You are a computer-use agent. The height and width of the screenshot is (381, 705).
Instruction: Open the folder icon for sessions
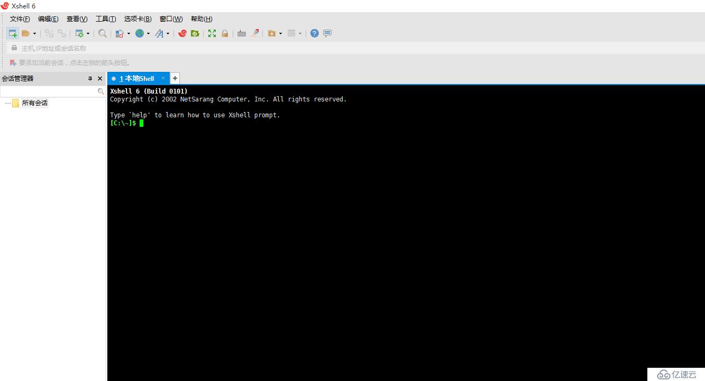click(x=25, y=33)
